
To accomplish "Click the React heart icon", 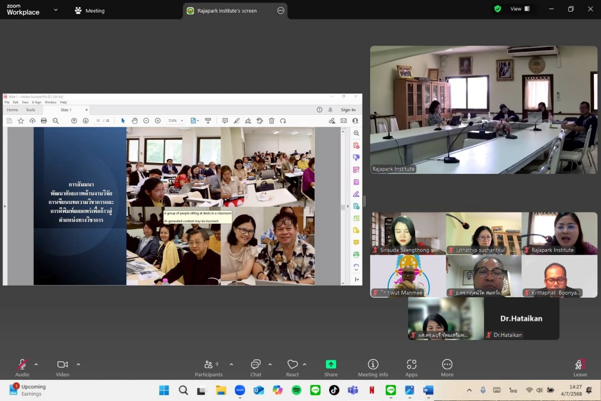I will [x=292, y=367].
